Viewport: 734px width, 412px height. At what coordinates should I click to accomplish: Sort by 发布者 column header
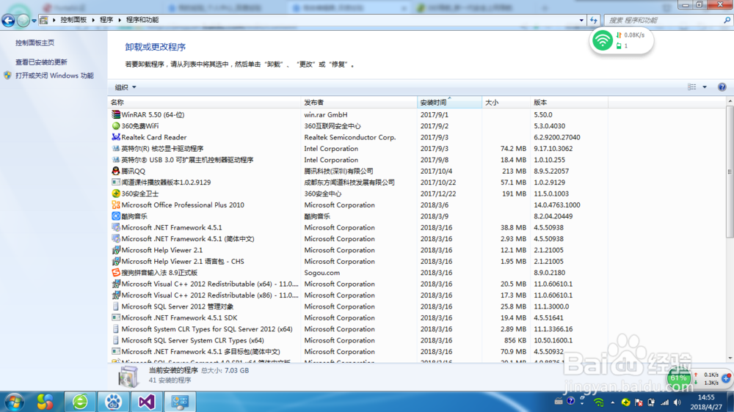[359, 103]
